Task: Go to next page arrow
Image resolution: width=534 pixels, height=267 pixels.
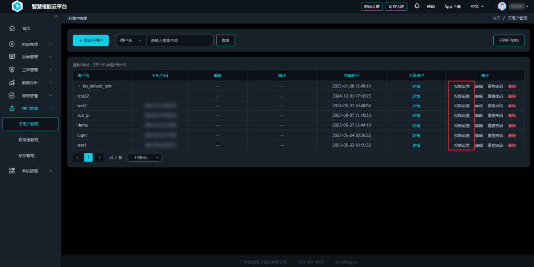Action: tap(99, 157)
